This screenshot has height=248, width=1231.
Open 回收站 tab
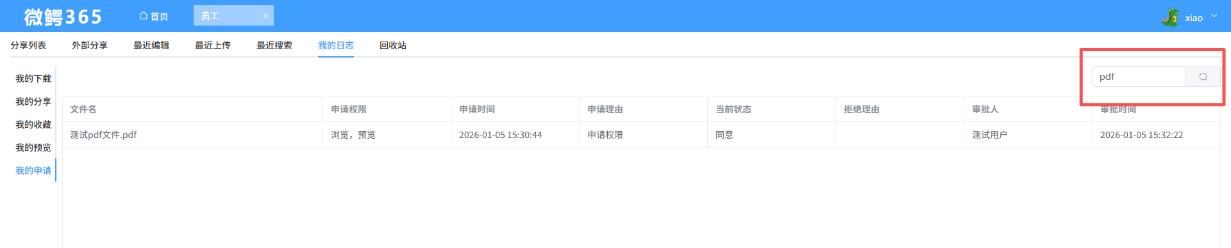click(x=393, y=45)
